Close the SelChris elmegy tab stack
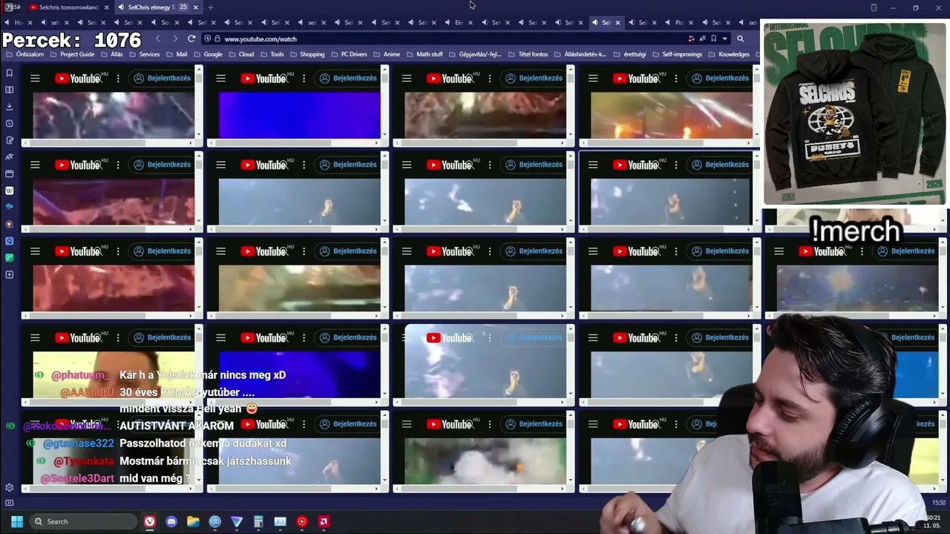Image resolution: width=950 pixels, height=534 pixels. 195,7
